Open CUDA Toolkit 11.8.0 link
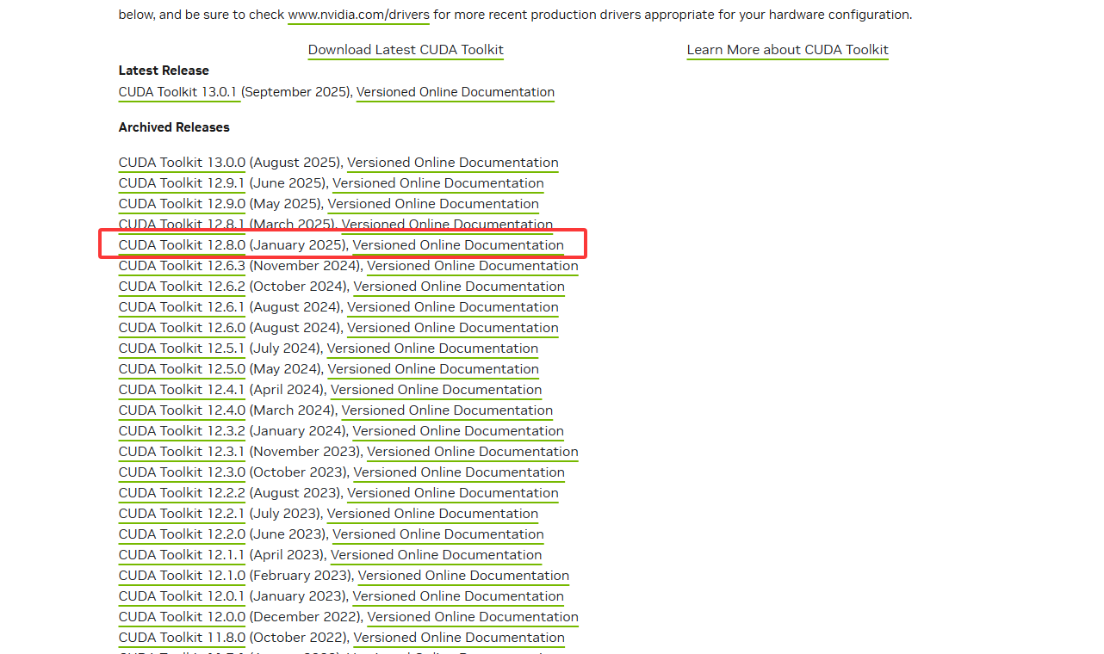 tap(182, 638)
